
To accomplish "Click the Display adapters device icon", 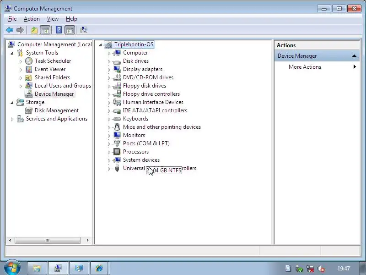I will (117, 69).
